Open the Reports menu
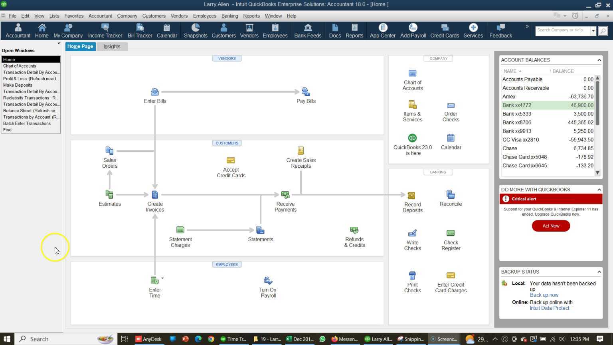This screenshot has height=345, width=613. click(x=251, y=16)
